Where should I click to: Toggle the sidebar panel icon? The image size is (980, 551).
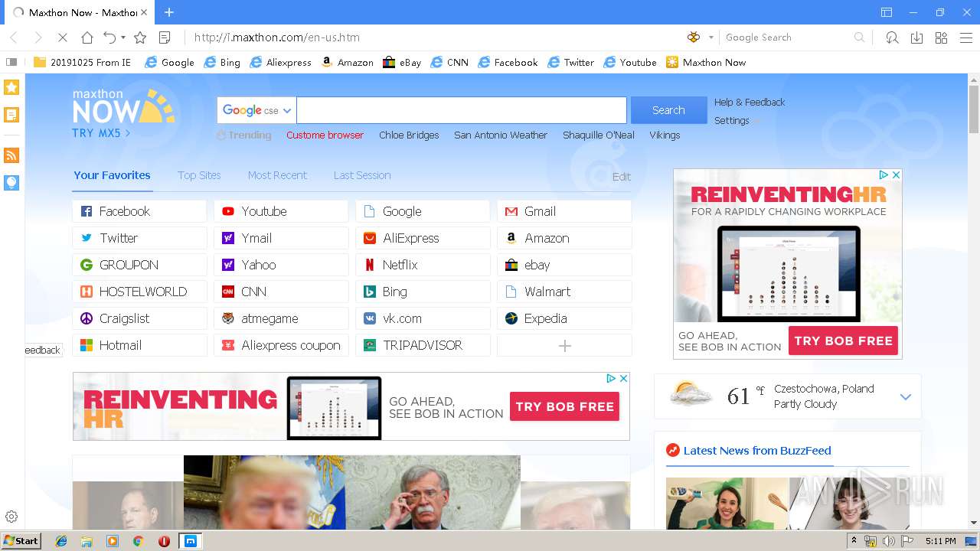click(x=11, y=62)
